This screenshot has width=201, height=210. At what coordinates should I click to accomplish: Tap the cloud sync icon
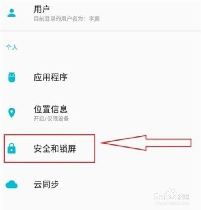coord(12,185)
